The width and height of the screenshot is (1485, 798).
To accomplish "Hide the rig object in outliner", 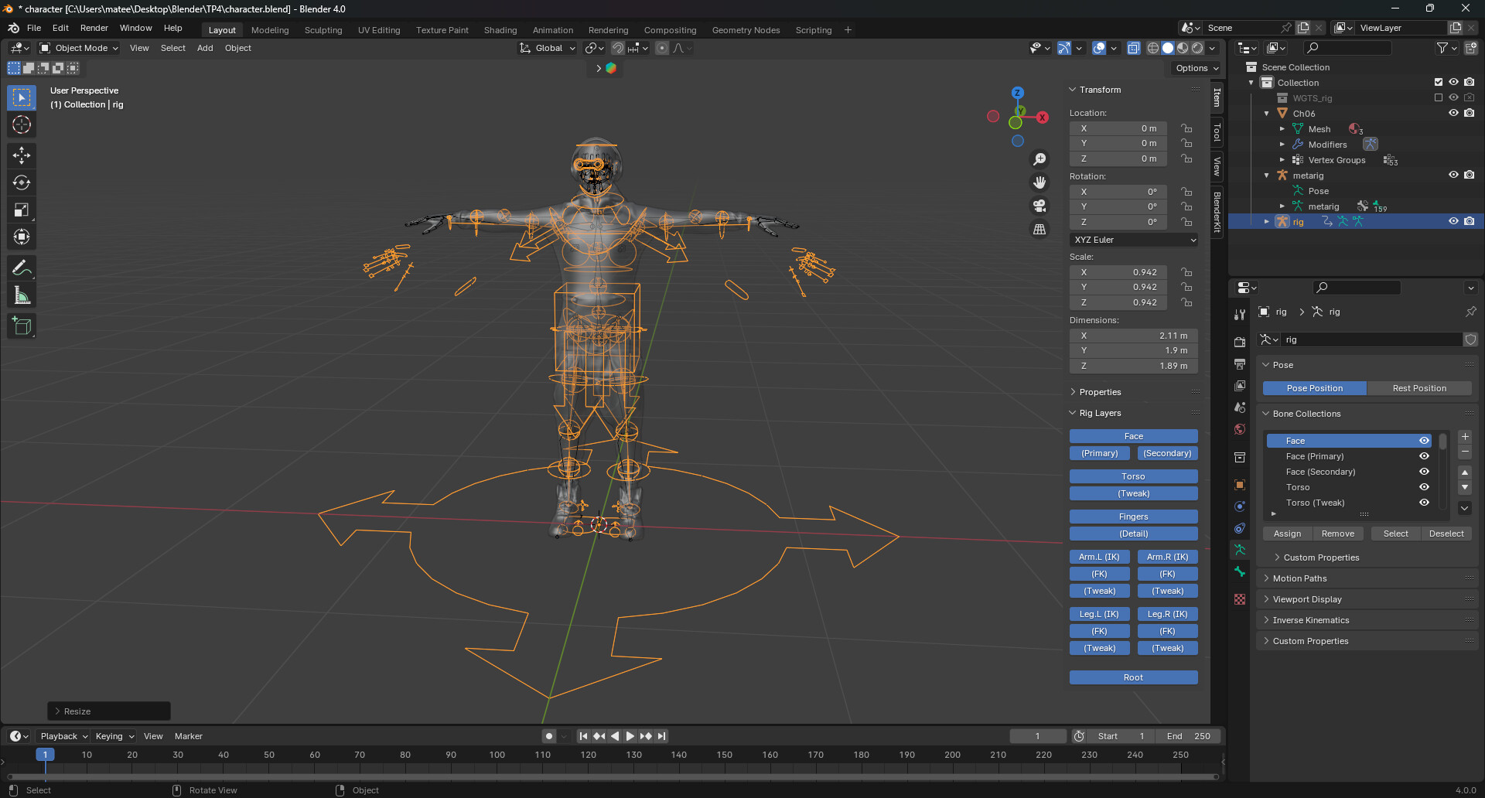I will point(1453,221).
